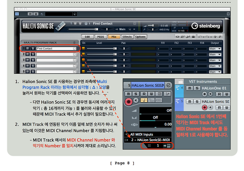Click the HALion keyboard logo image

point(60,26)
